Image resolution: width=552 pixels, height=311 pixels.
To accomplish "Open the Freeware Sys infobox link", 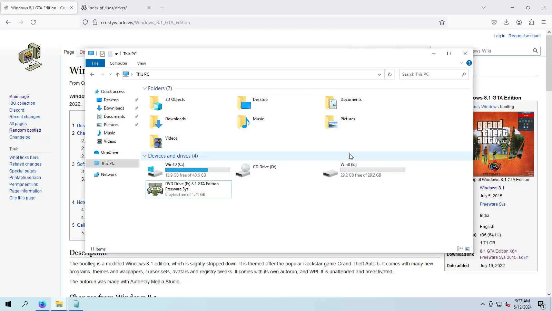I will [x=492, y=204].
